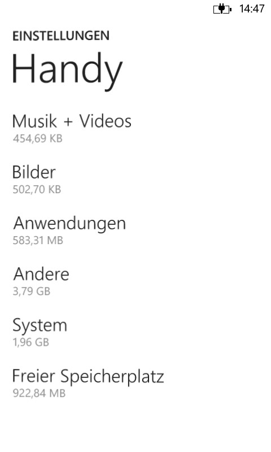271x452 pixels.
Task: Tap the 1,96 GB value under System
Action: click(31, 342)
